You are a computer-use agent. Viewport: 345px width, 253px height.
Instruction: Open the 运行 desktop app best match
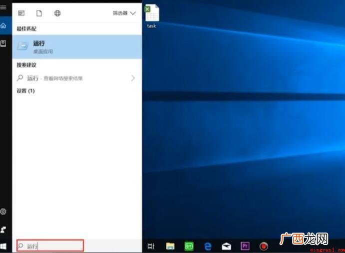pos(77,46)
